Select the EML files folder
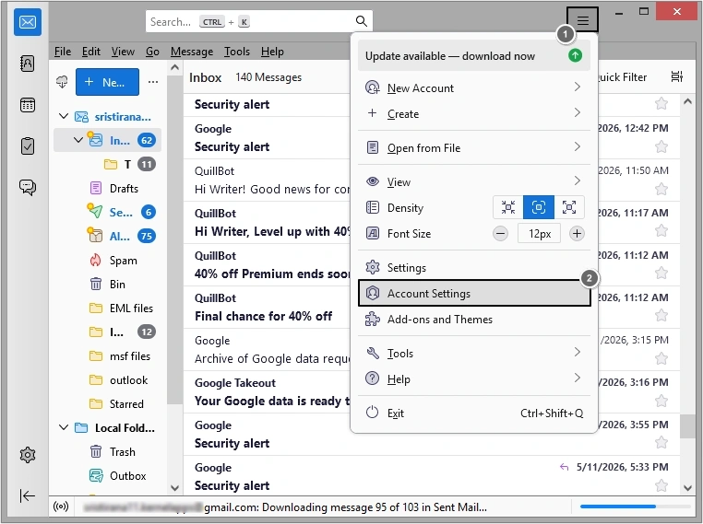The width and height of the screenshot is (703, 524). pyautogui.click(x=107, y=308)
